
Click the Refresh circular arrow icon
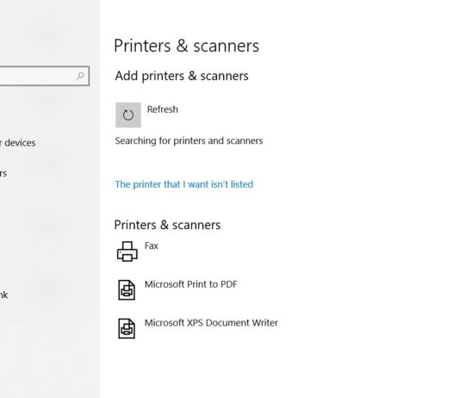tap(128, 115)
